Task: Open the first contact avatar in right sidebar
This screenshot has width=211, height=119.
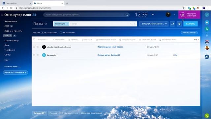Action: point(207,42)
